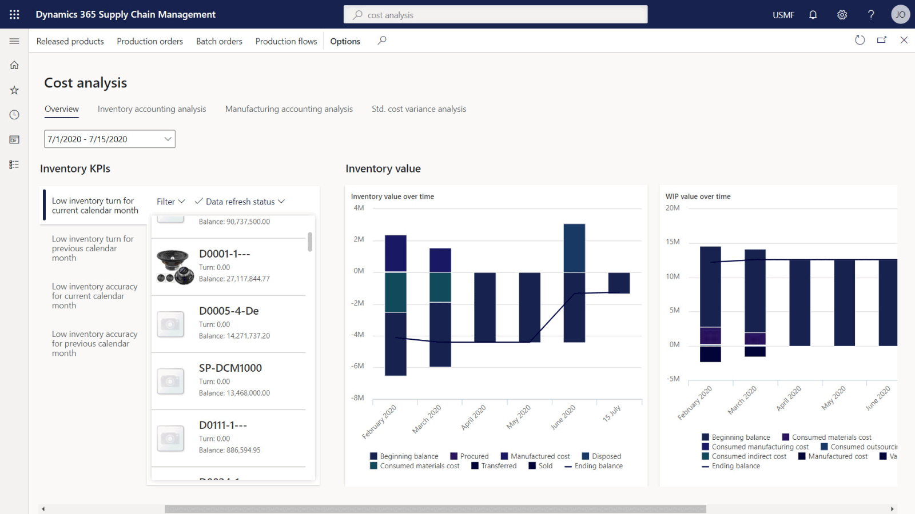915x514 pixels.
Task: Open Workspaces icon in sidebar
Action: pyautogui.click(x=14, y=140)
